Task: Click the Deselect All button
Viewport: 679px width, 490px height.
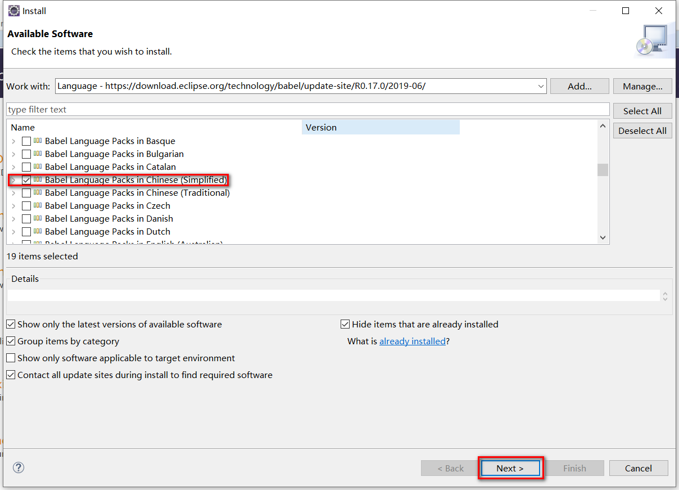Action: [x=642, y=130]
